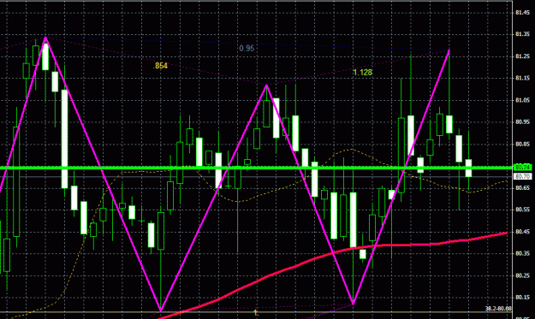Image resolution: width=535 pixels, height=319 pixels.
Task: Click the yellow .854 ratio label
Action: [x=160, y=66]
